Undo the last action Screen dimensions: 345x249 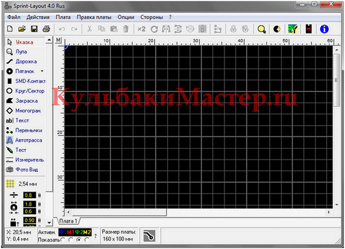(x=62, y=29)
